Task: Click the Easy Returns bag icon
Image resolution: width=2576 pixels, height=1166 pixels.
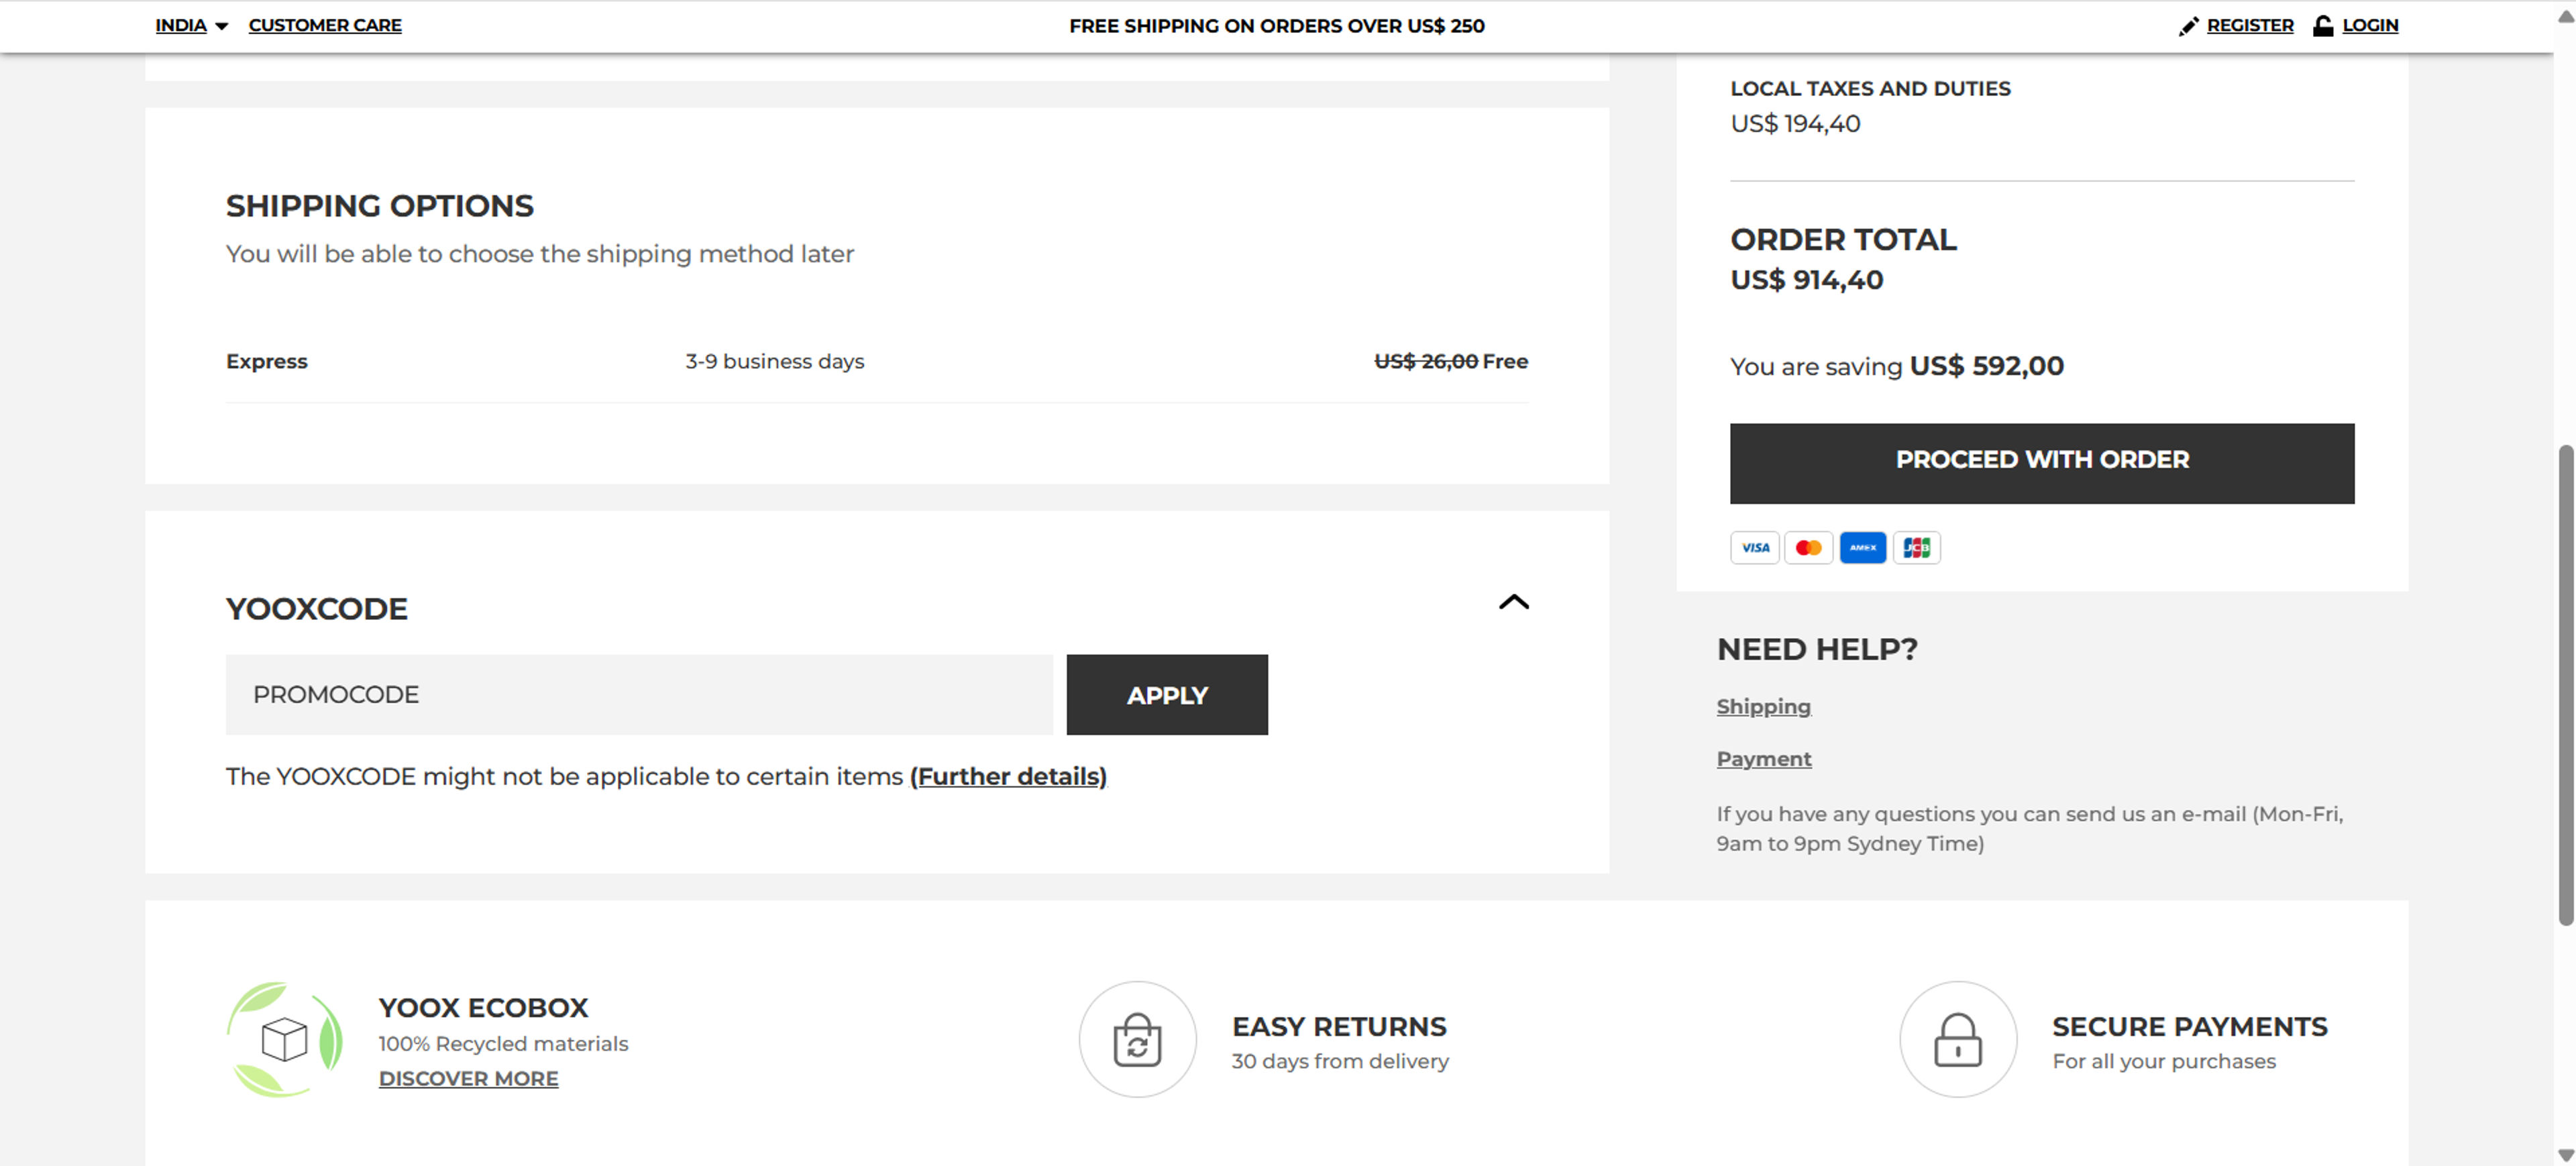Action: (1137, 1039)
